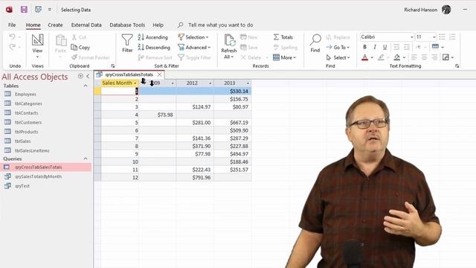Open the font size 11 dropdown
This screenshot has height=268, width=476.
point(434,37)
